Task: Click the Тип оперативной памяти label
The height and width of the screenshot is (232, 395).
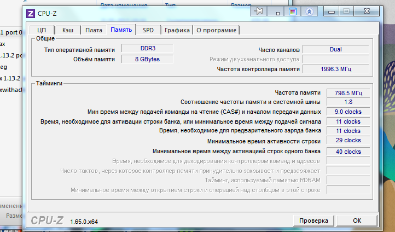Action: coord(79,50)
